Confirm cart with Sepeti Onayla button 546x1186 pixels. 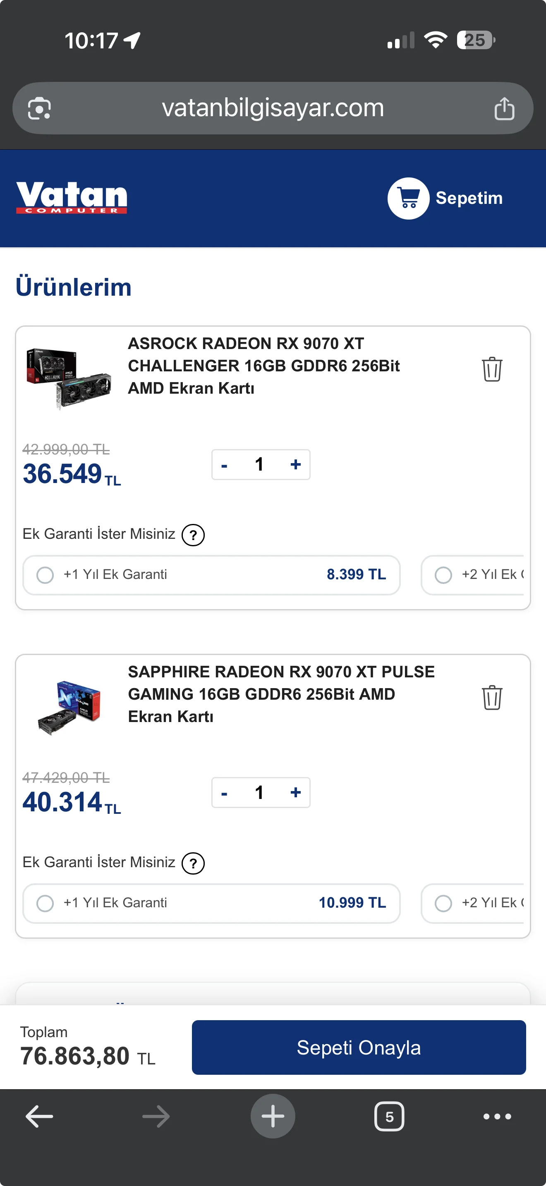[x=359, y=1047]
